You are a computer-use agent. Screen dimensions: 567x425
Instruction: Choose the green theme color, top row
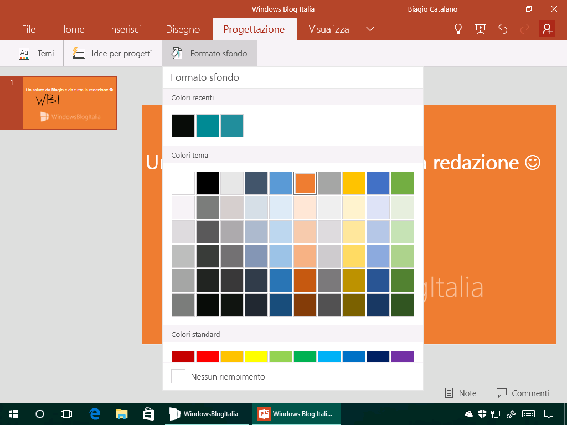coord(403,183)
